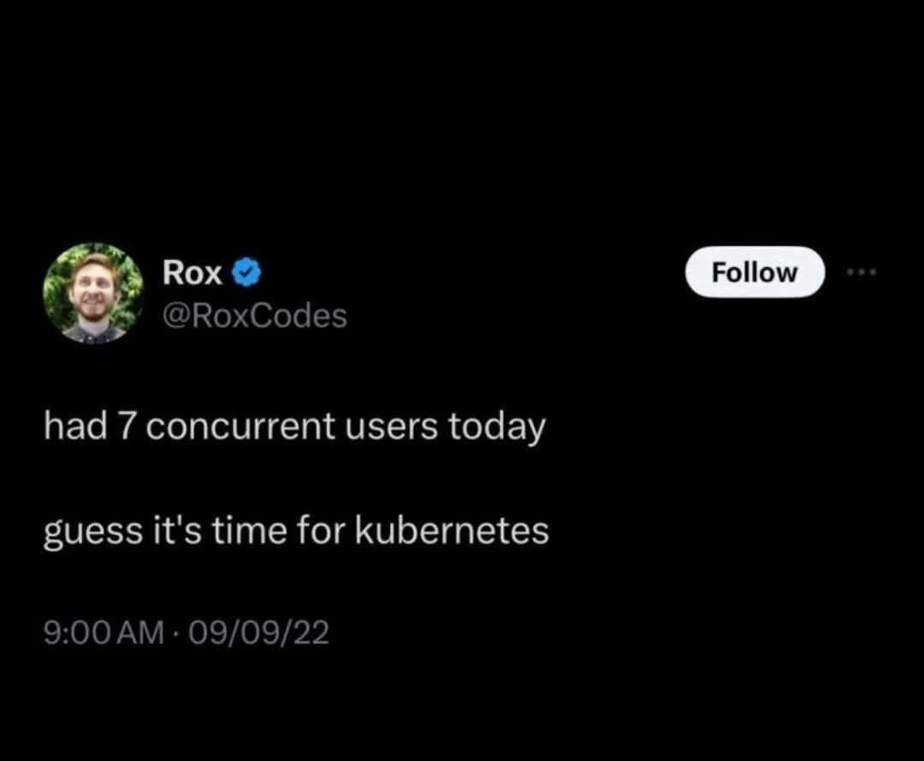
Task: Click the word 'kubernetes' in the tweet
Action: click(451, 531)
